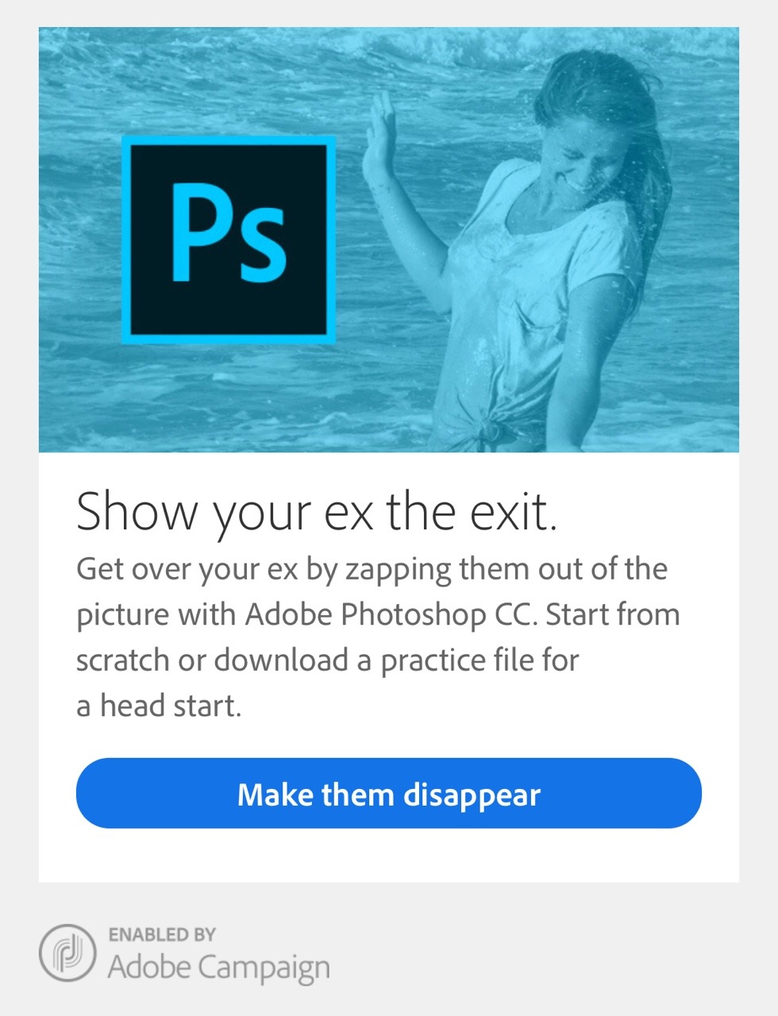Click the Photoshop Ps logo icon
778x1016 pixels.
229,240
